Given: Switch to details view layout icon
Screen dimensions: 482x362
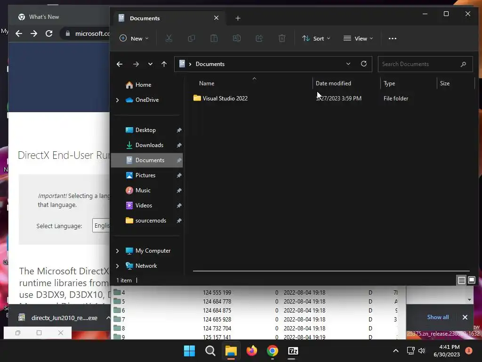Looking at the screenshot, I should pos(461,280).
